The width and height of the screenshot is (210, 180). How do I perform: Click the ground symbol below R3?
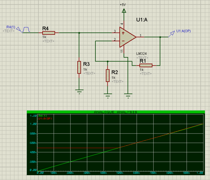coord(79,91)
